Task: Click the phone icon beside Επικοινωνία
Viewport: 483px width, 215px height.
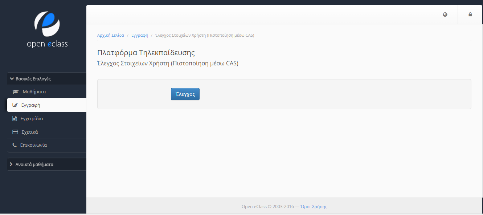Action: [15, 145]
